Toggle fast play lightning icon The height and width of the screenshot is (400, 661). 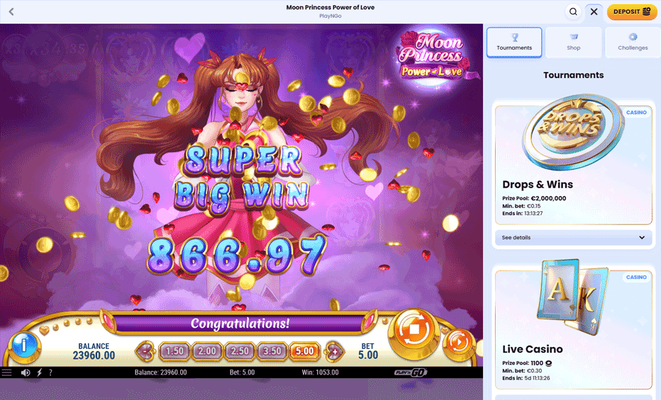coord(40,372)
